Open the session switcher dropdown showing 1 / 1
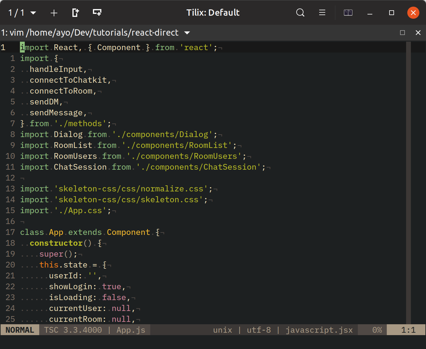This screenshot has height=349, width=426. [x=22, y=13]
